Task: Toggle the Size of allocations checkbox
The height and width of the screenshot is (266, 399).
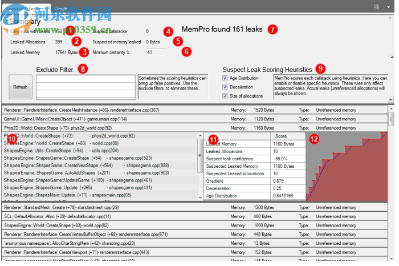Action: coord(225,96)
